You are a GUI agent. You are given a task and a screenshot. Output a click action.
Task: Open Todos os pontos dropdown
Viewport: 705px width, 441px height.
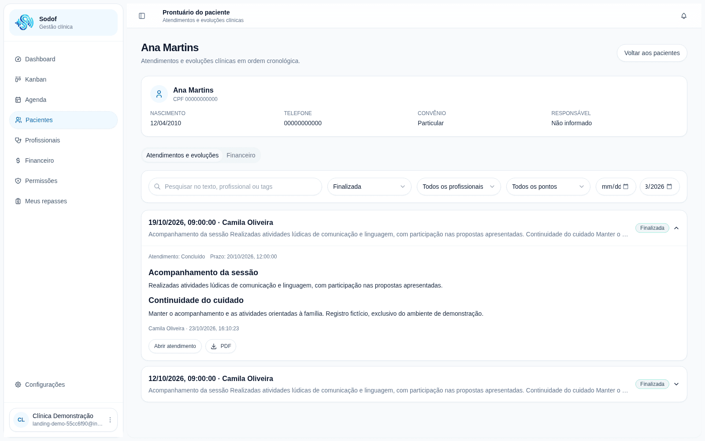(548, 187)
